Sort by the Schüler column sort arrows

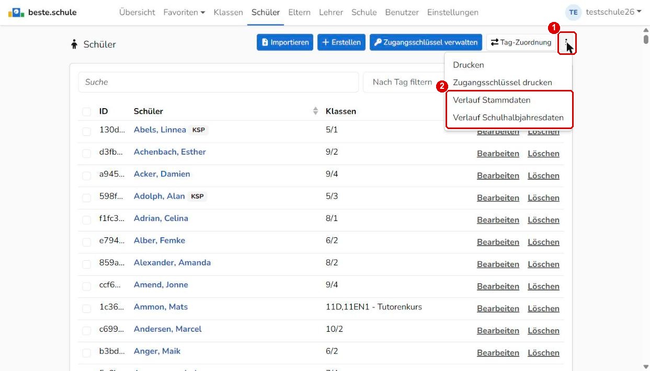(315, 111)
